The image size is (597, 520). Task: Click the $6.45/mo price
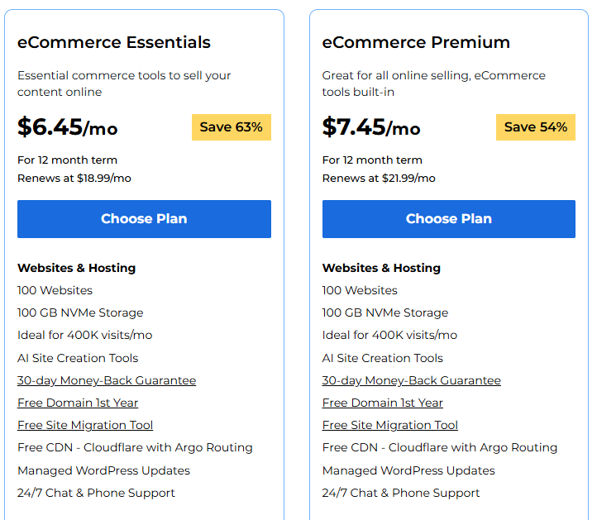point(67,127)
